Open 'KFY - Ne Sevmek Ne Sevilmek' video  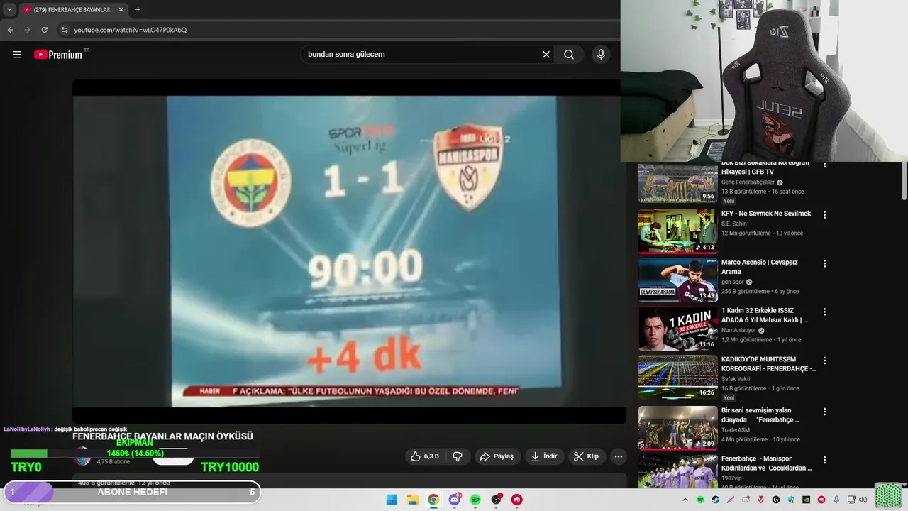[x=766, y=214]
